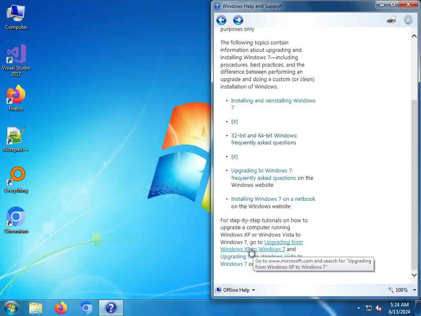Open the Everything search desktop shortcut
Image resolution: width=421 pixels, height=316 pixels.
coord(16,180)
